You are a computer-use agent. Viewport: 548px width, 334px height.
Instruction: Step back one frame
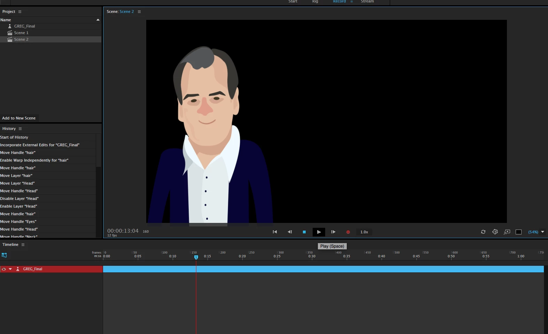click(x=290, y=232)
